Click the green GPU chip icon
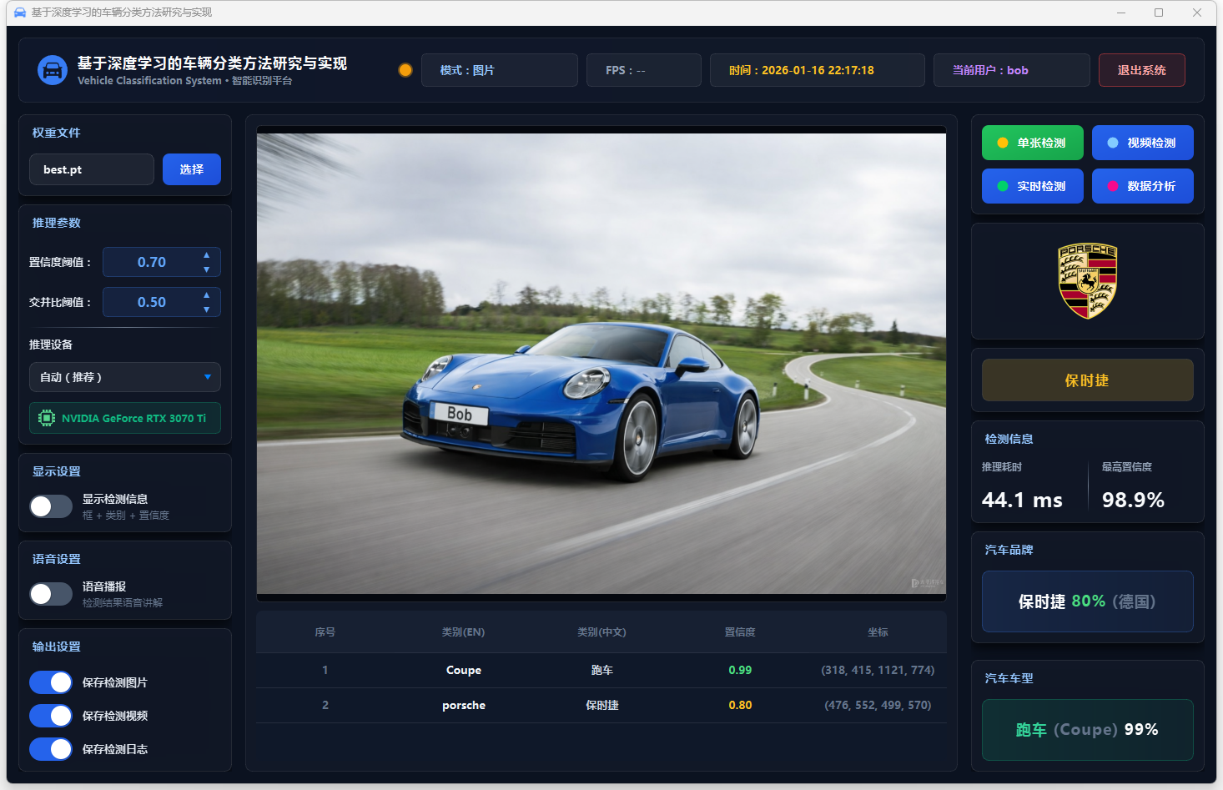 tap(47, 418)
